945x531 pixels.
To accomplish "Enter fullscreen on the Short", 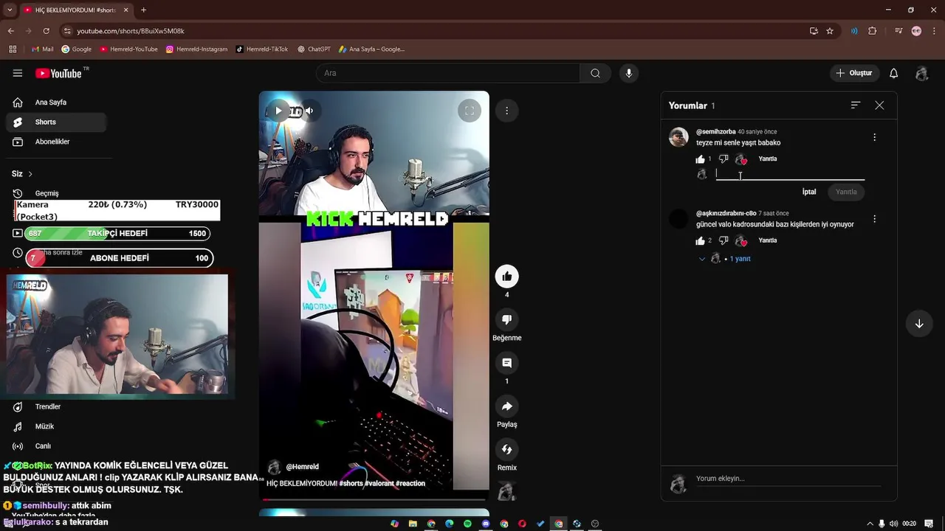I will pos(469,111).
